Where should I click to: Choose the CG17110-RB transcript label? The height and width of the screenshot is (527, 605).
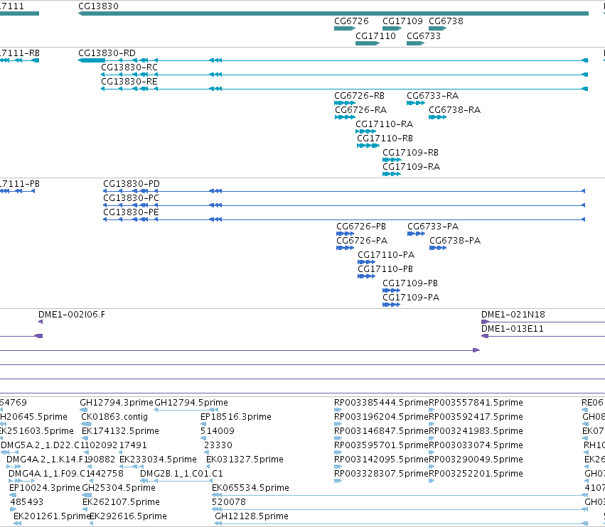(x=385, y=138)
